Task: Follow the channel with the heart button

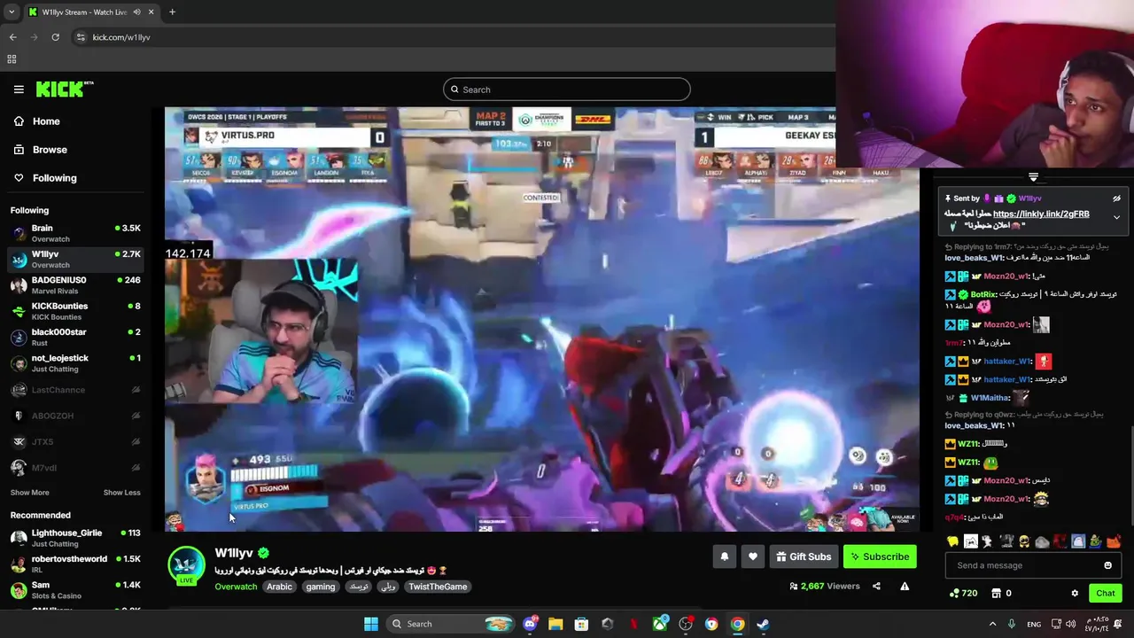Action: click(x=752, y=556)
